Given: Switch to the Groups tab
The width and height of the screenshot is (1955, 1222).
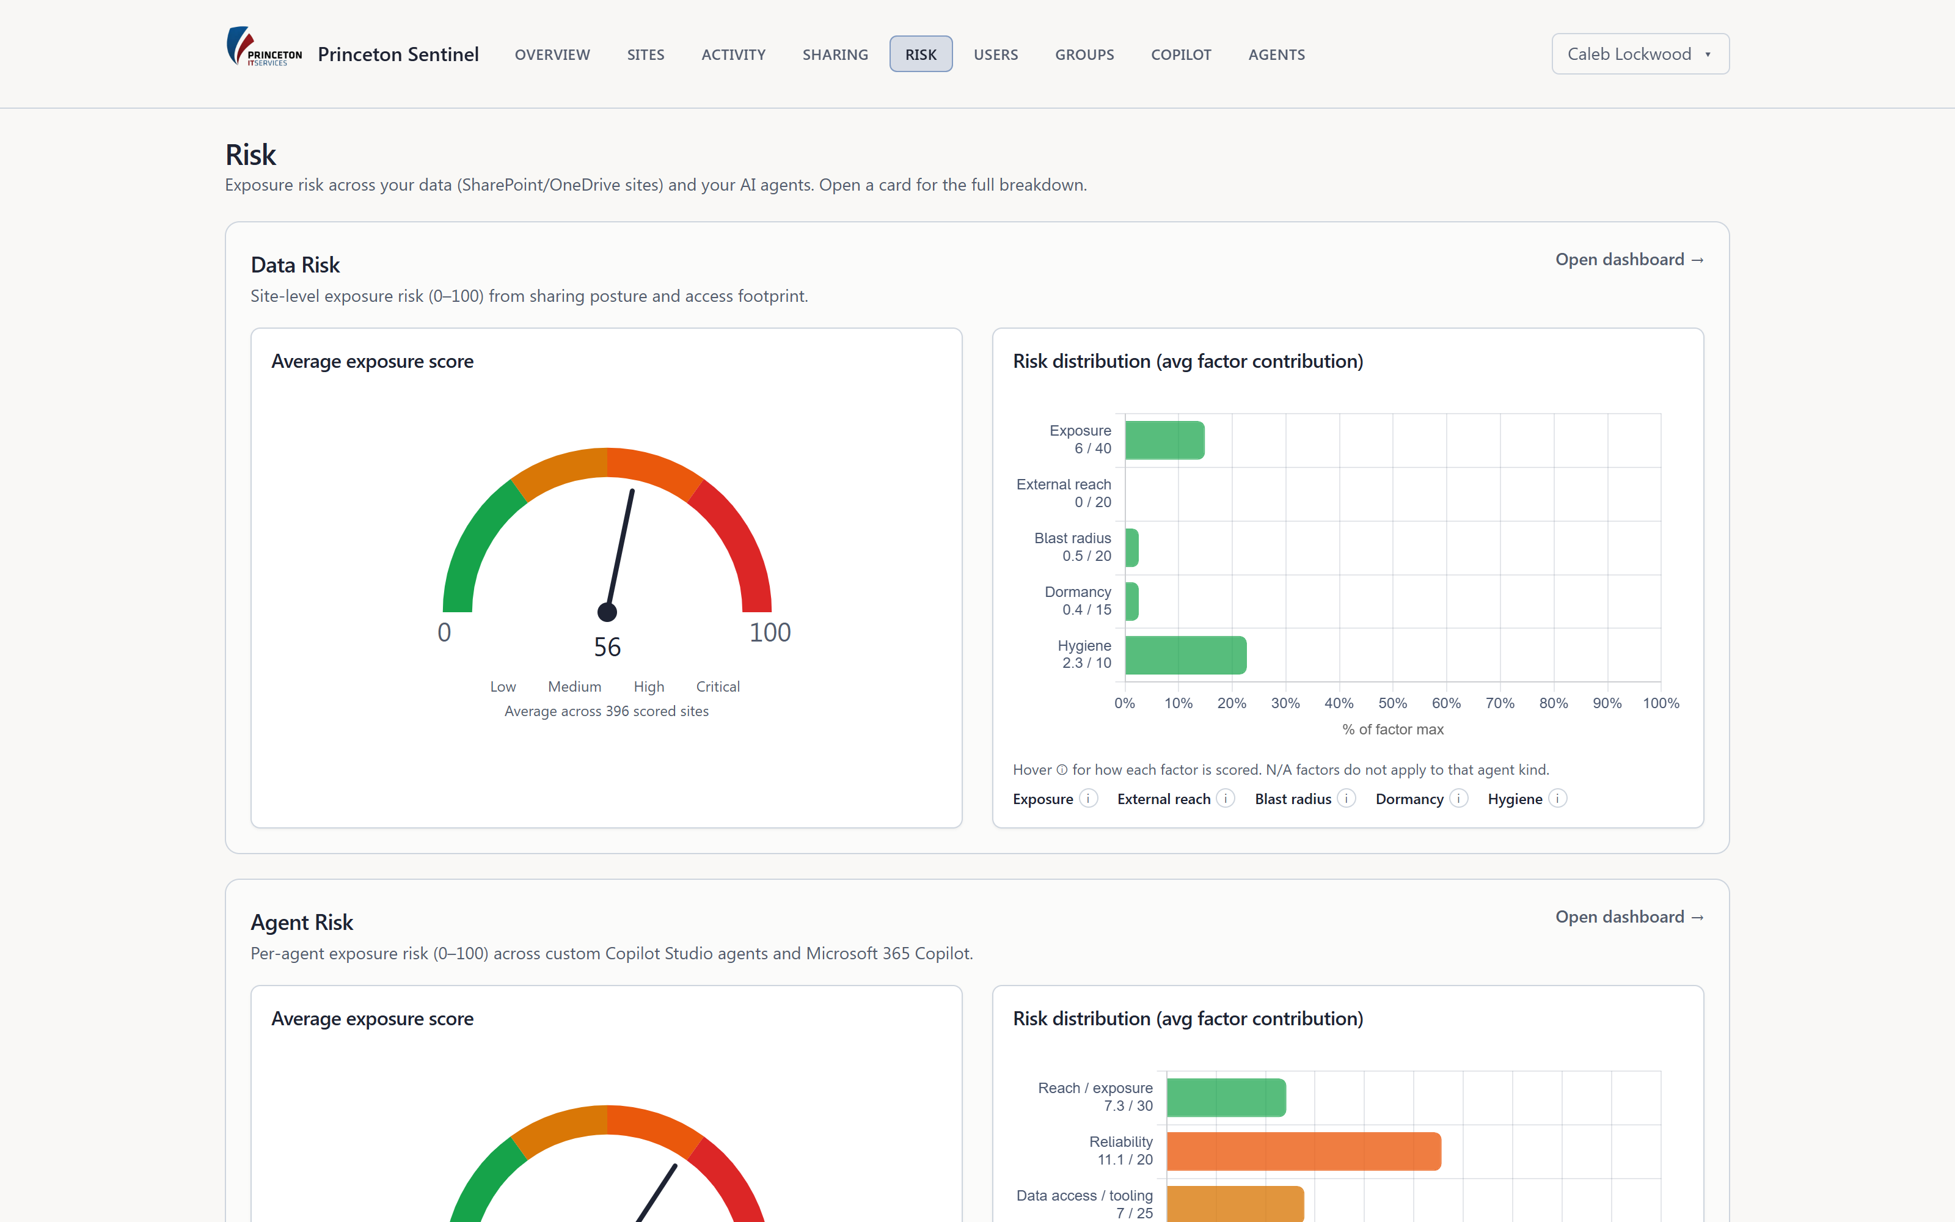Looking at the screenshot, I should pyautogui.click(x=1084, y=54).
